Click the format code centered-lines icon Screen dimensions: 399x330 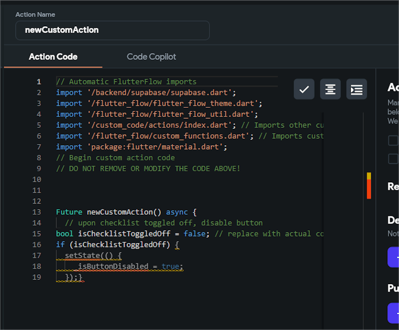330,89
